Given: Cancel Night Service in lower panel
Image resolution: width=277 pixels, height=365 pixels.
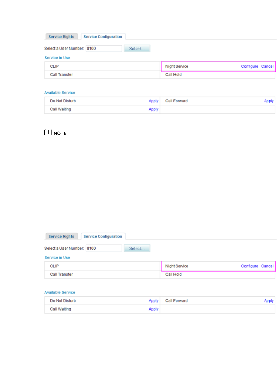Looking at the screenshot, I should tap(267, 266).
